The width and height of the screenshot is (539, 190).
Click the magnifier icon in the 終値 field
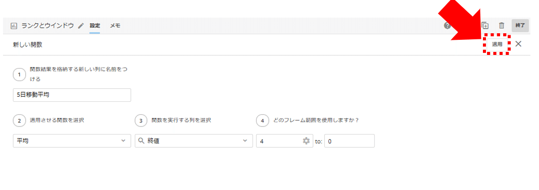(x=141, y=141)
